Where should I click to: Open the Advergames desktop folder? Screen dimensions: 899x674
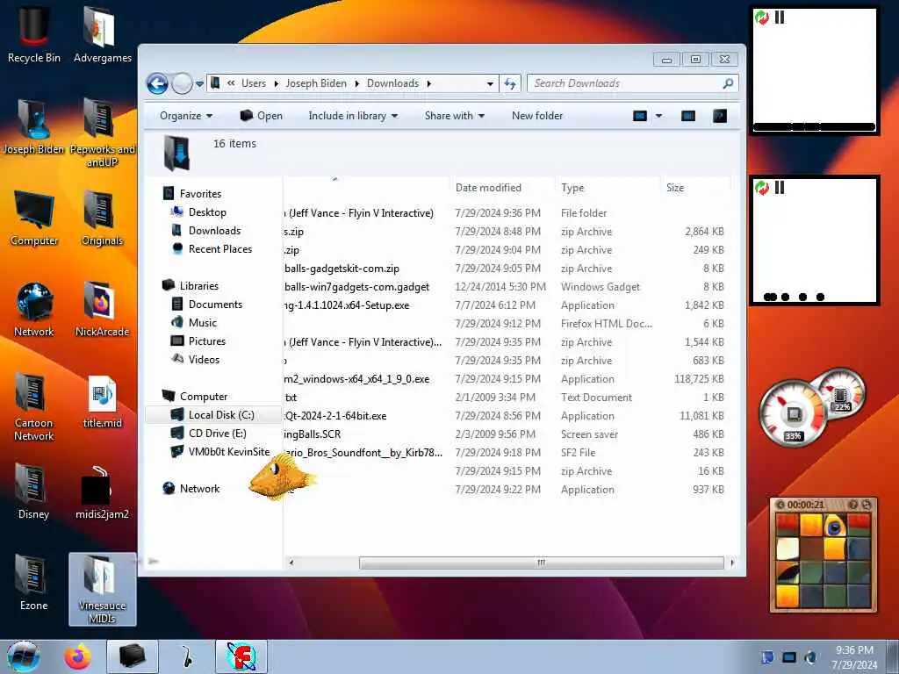click(102, 34)
